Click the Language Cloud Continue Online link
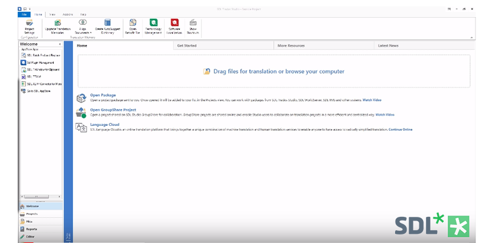 (400, 129)
